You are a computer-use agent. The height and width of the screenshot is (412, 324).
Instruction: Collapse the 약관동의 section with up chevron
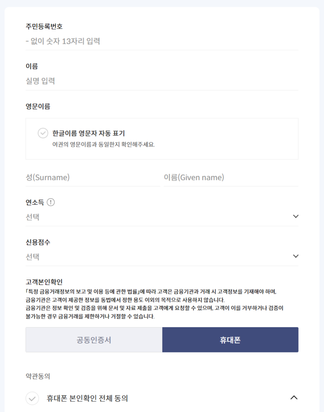click(294, 398)
